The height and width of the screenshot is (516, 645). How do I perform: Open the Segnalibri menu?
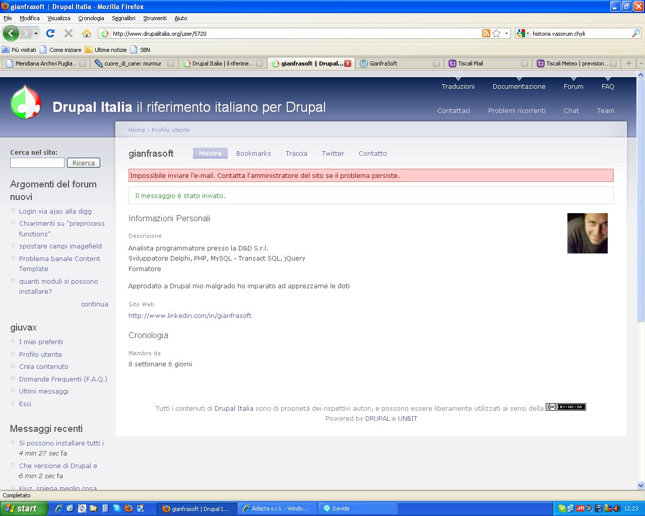point(123,18)
